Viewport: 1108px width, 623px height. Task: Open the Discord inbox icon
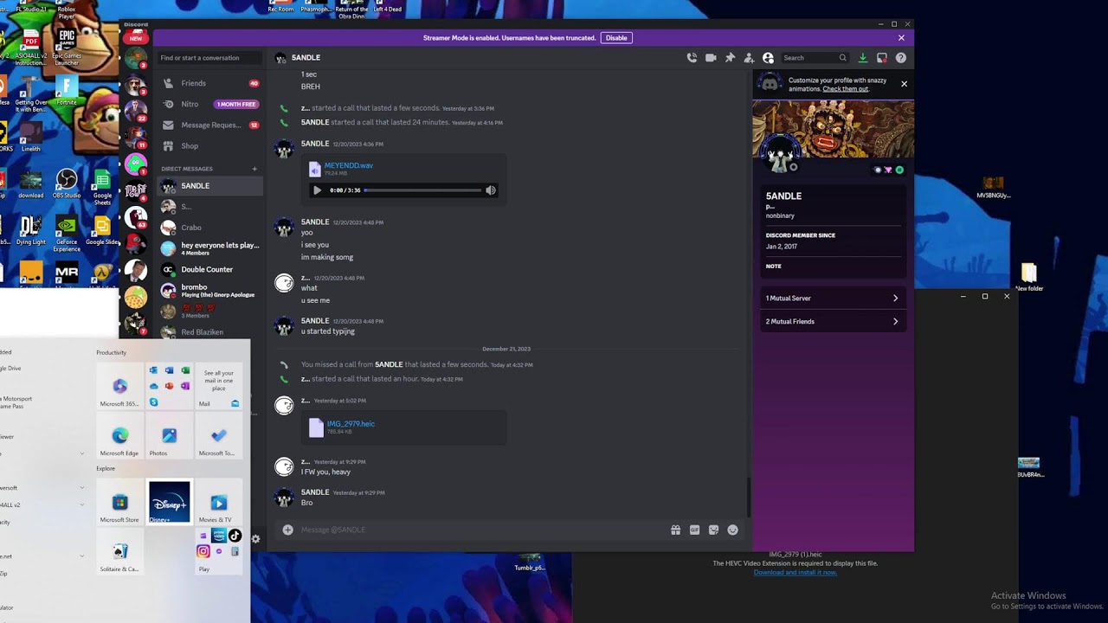point(881,58)
